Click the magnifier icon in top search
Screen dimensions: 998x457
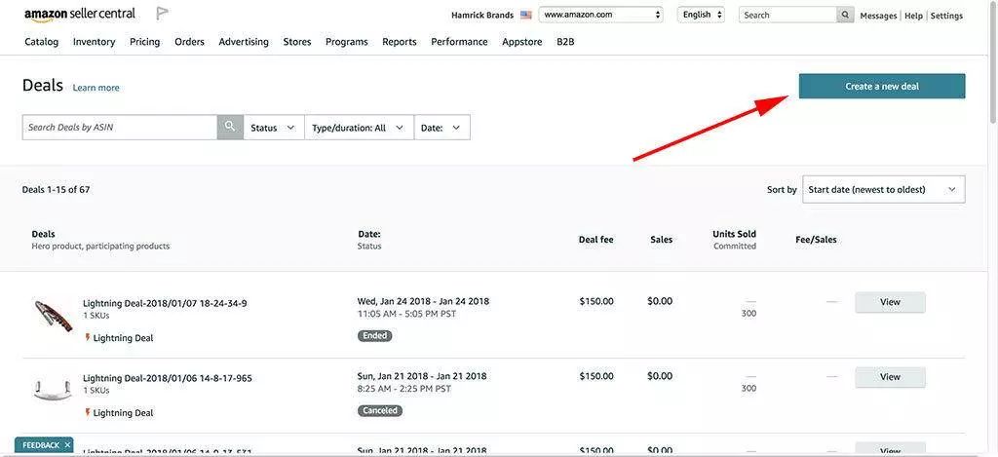coord(845,15)
